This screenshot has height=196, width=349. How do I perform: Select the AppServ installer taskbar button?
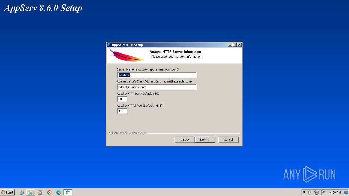pos(68,192)
